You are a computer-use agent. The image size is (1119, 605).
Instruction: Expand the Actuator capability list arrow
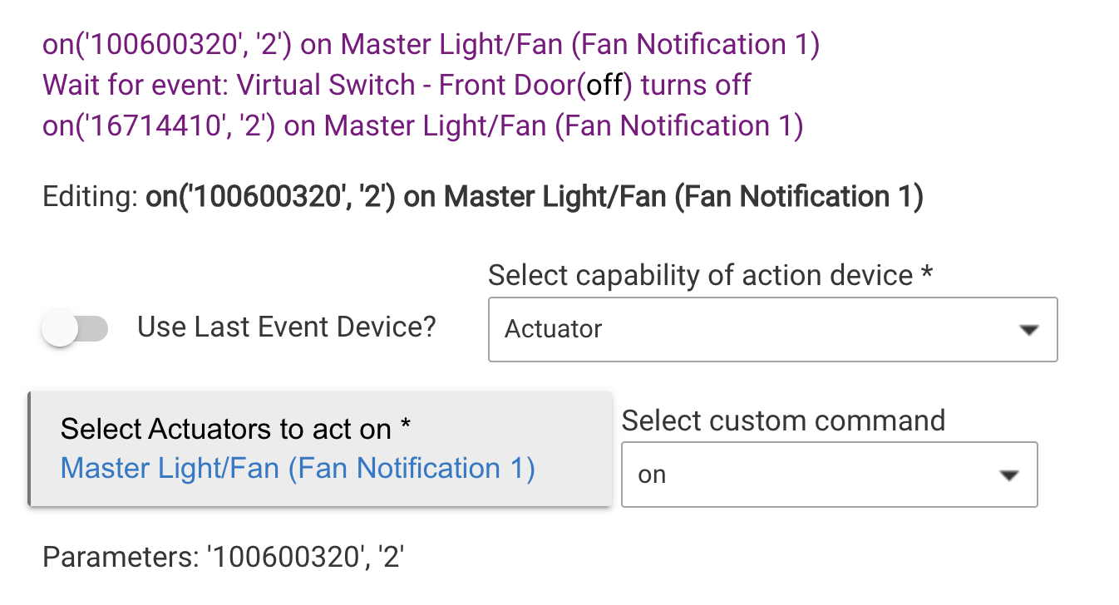[x=1028, y=330]
